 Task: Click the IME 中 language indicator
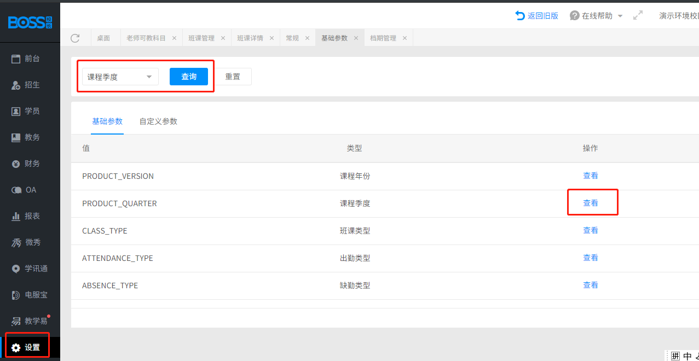tap(688, 357)
